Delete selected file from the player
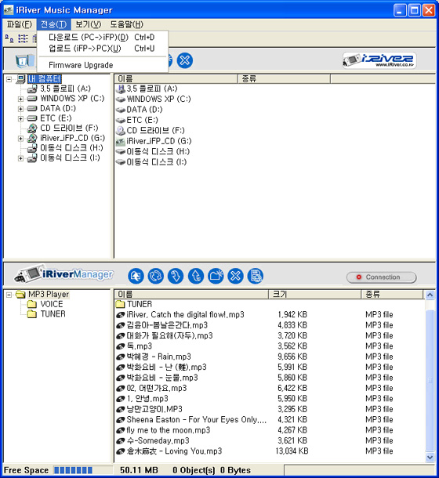This screenshot has height=478, width=439. pyautogui.click(x=235, y=276)
